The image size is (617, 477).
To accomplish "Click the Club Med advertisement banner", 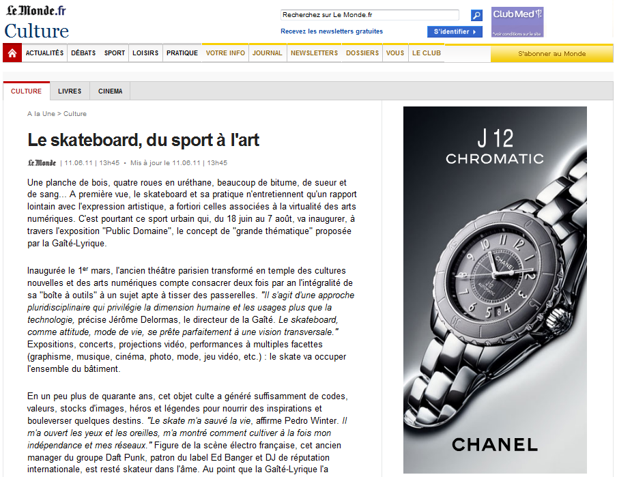I will click(517, 22).
